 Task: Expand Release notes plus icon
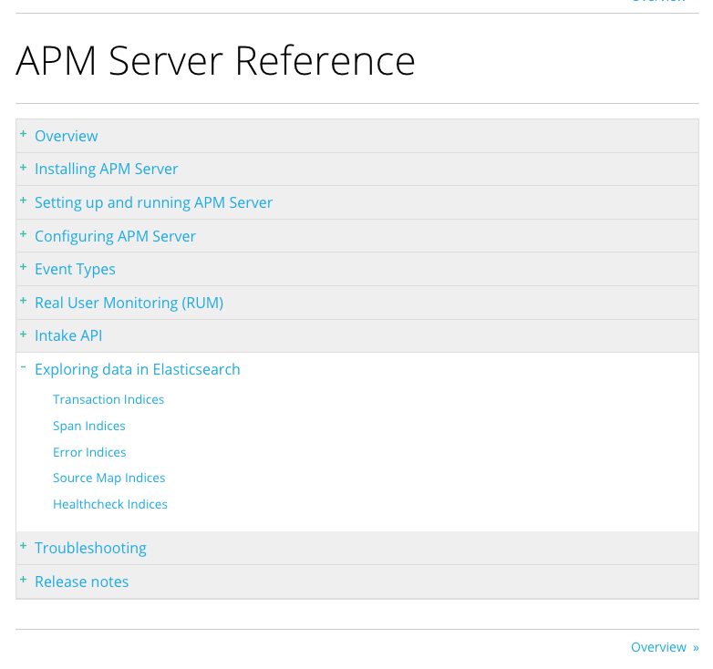point(23,580)
